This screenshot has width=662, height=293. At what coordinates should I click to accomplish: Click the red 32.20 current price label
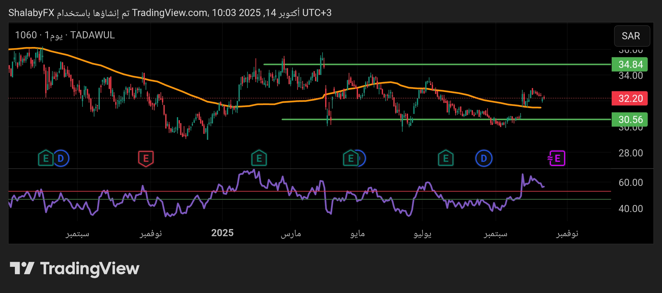[630, 98]
